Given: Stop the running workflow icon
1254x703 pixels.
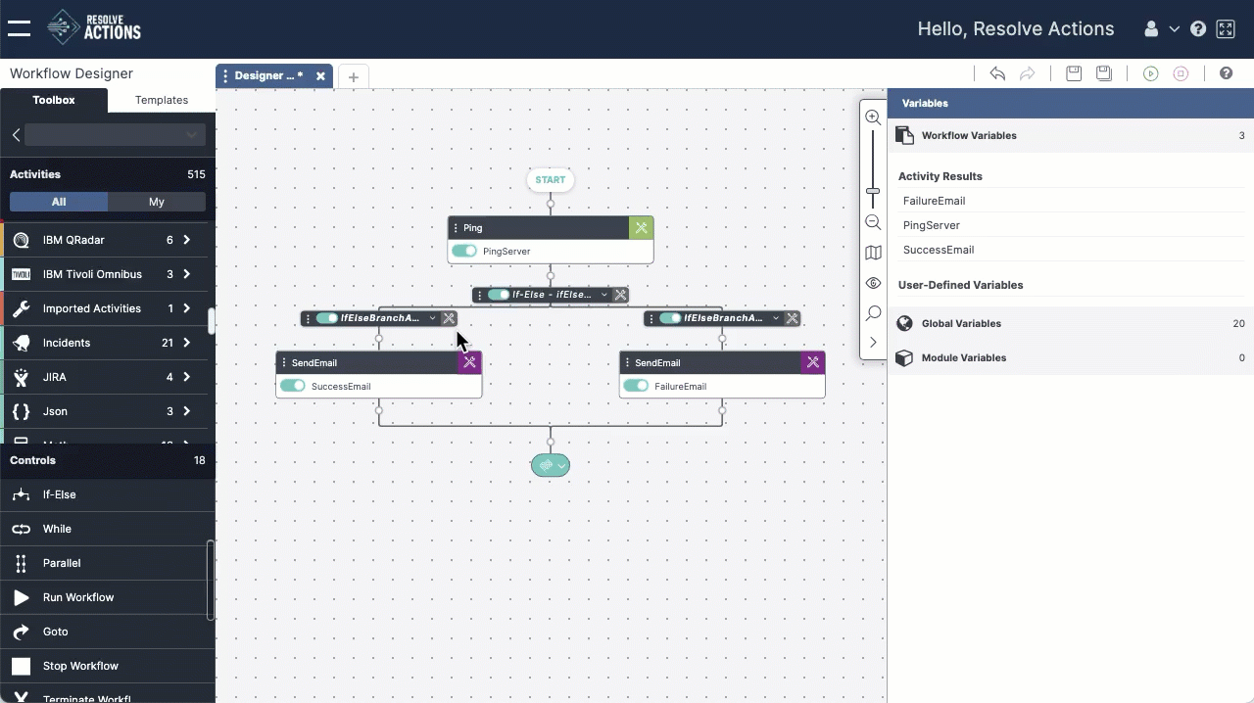Looking at the screenshot, I should pyautogui.click(x=1181, y=73).
